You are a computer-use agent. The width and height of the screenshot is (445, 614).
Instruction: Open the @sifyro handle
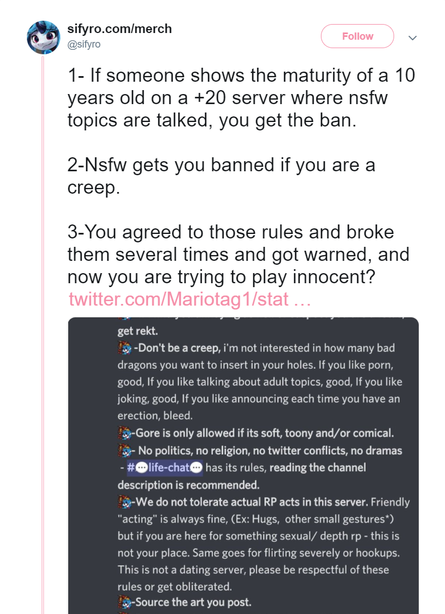click(84, 44)
